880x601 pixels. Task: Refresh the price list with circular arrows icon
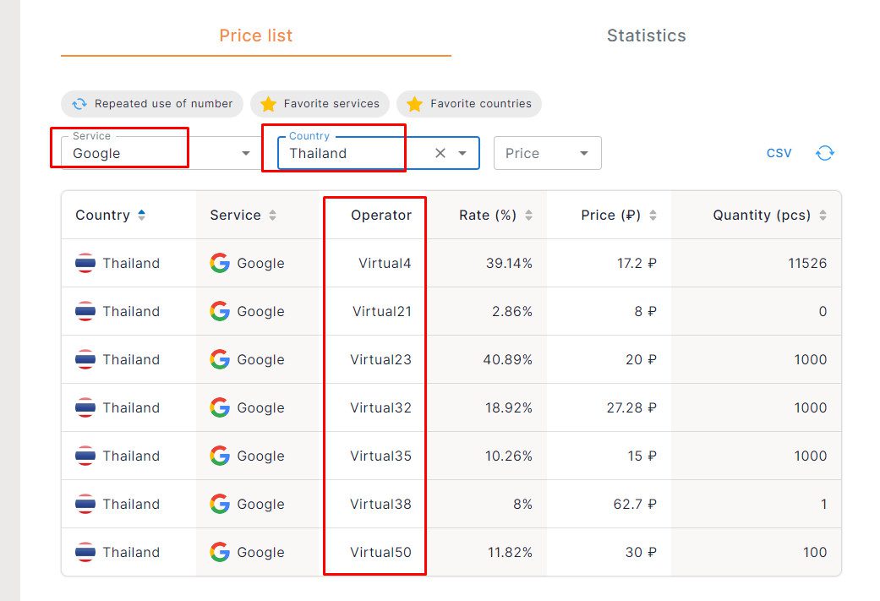tap(825, 153)
